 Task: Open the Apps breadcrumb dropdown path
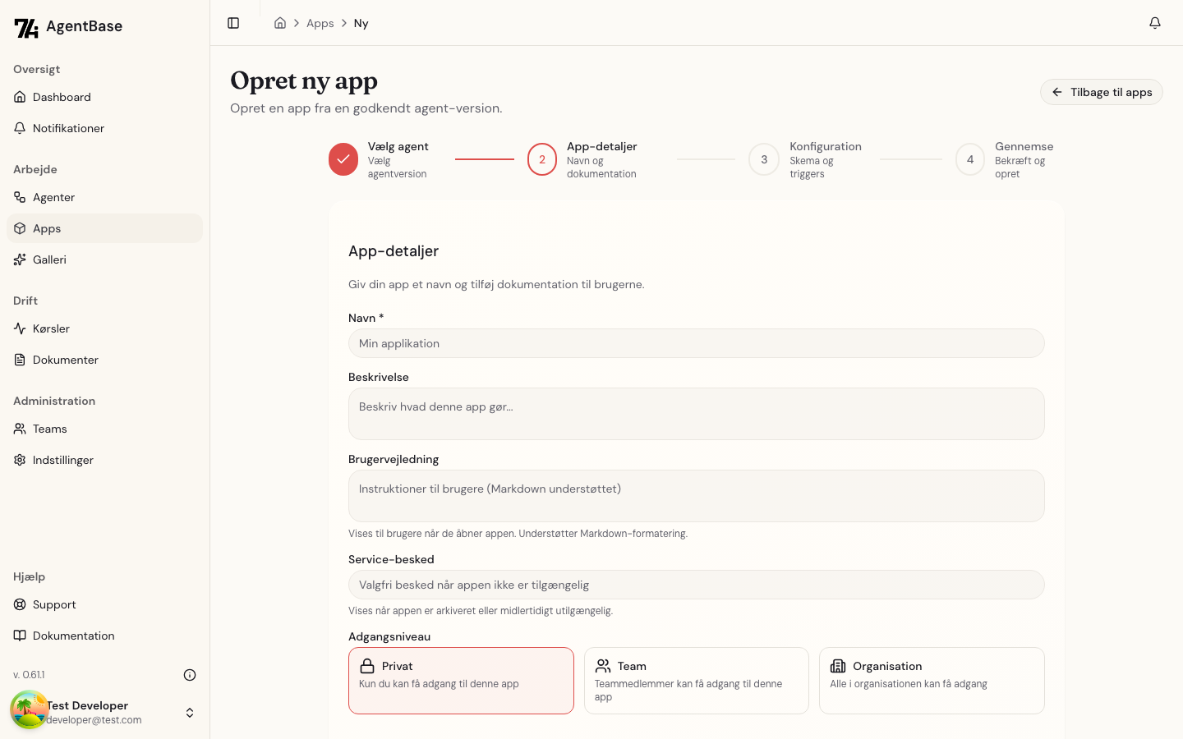click(320, 23)
